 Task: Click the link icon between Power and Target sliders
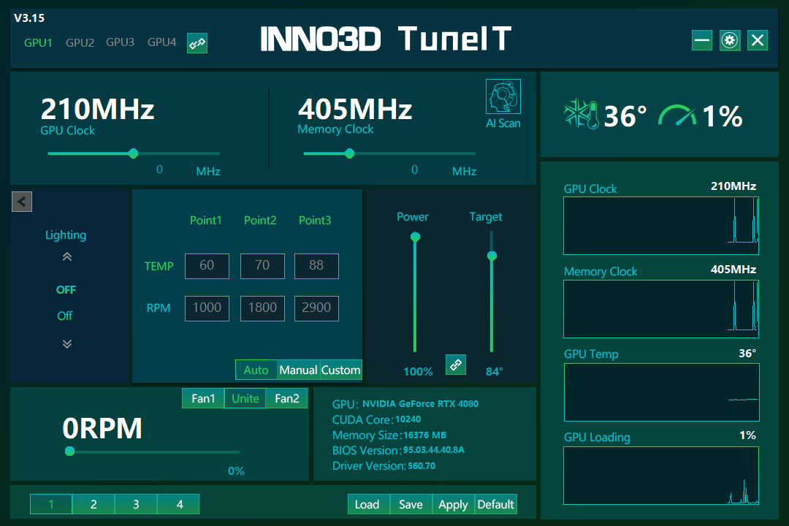pos(455,365)
